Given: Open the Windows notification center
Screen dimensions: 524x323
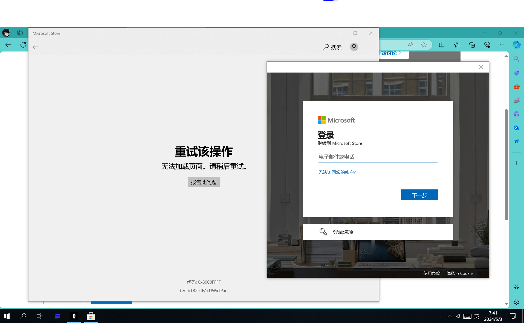Looking at the screenshot, I should coord(513,316).
